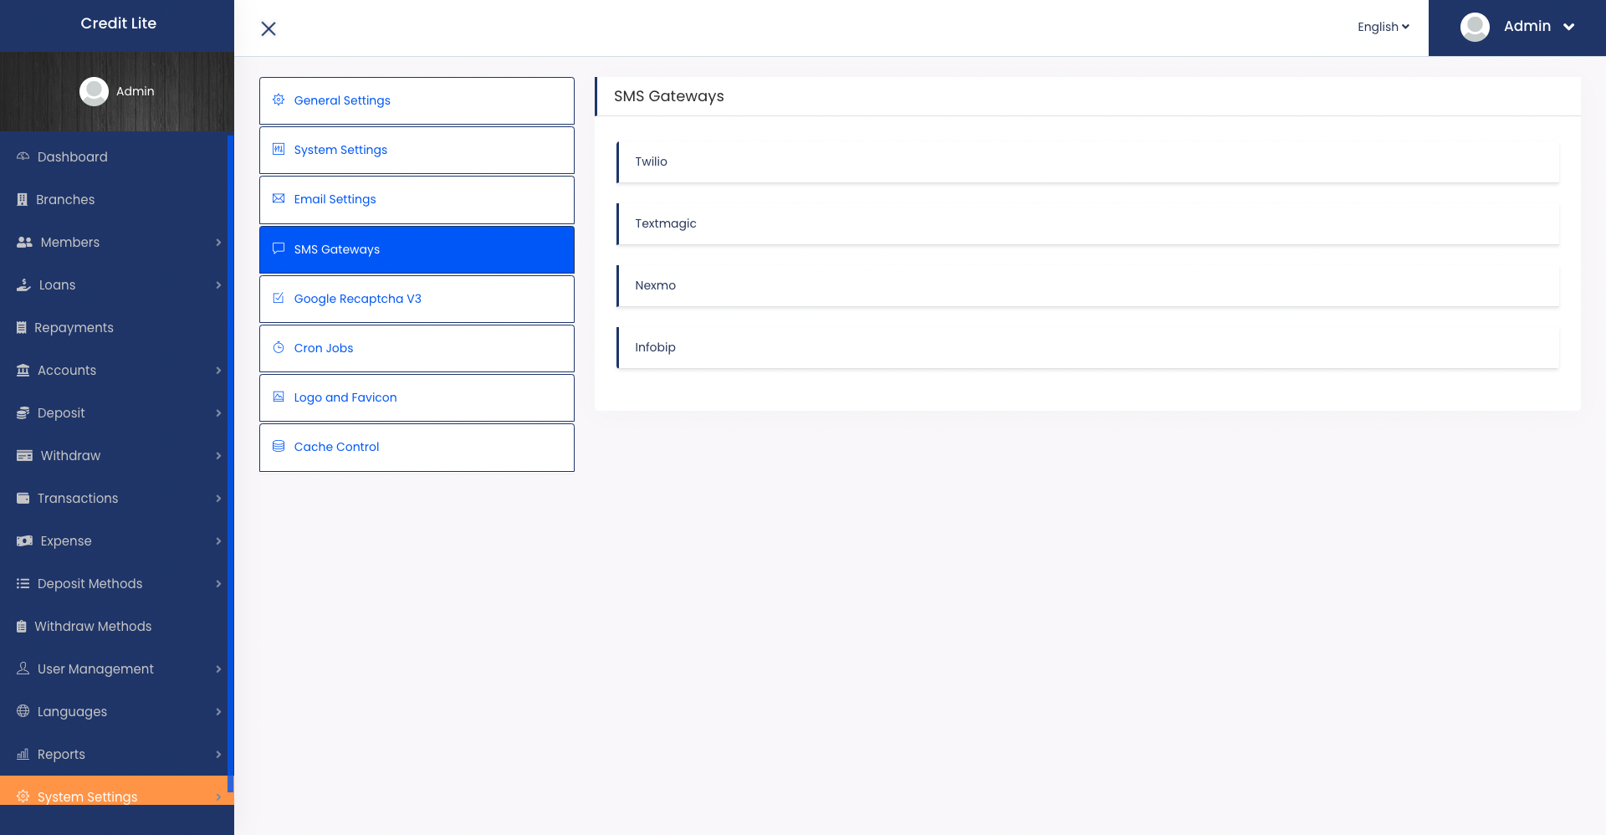Open the Cache Control tab
Viewport: 1606px width, 835px height.
pos(417,447)
